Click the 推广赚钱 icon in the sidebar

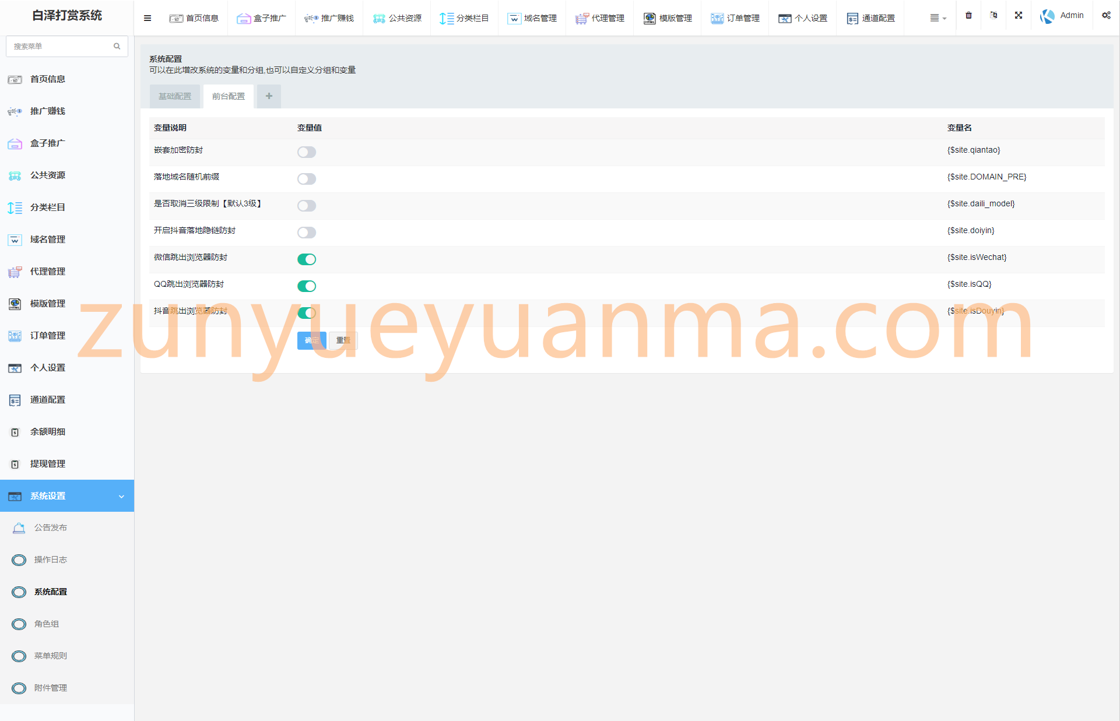click(15, 111)
